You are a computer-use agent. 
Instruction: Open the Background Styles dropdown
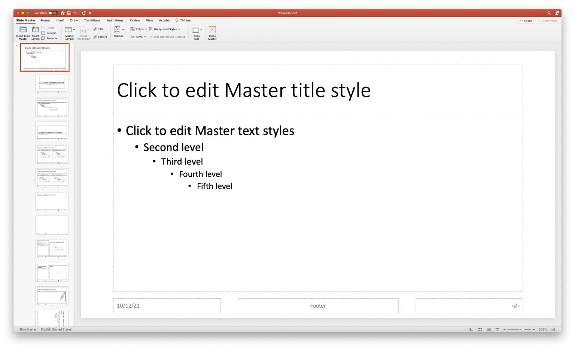pyautogui.click(x=164, y=29)
